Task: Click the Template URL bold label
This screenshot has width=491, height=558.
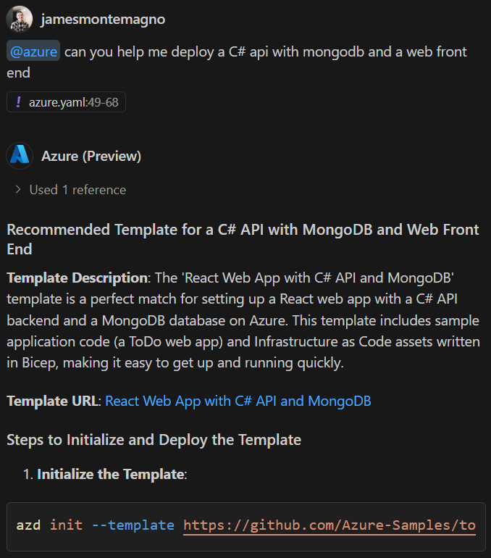Action: coord(52,401)
